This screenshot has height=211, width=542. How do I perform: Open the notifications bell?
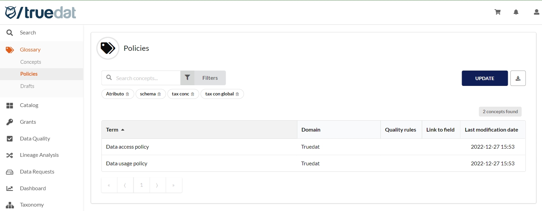(516, 12)
